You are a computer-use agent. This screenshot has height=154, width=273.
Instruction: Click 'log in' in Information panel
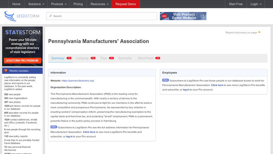click(x=69, y=137)
